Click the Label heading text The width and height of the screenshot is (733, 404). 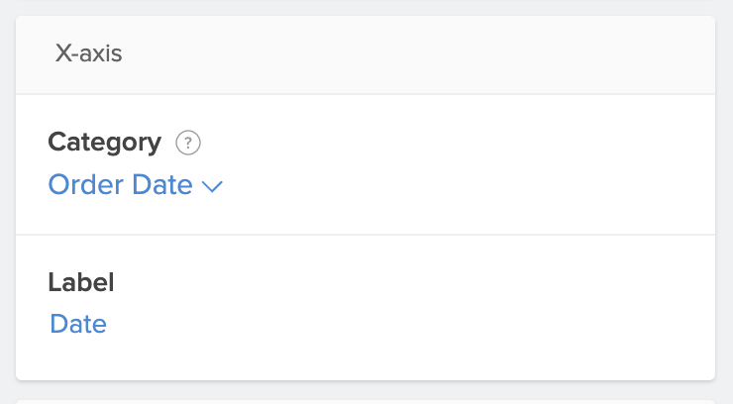pos(81,282)
